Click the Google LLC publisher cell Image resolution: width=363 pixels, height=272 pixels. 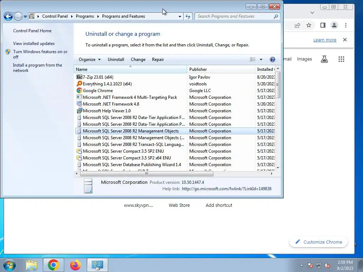pyautogui.click(x=200, y=90)
